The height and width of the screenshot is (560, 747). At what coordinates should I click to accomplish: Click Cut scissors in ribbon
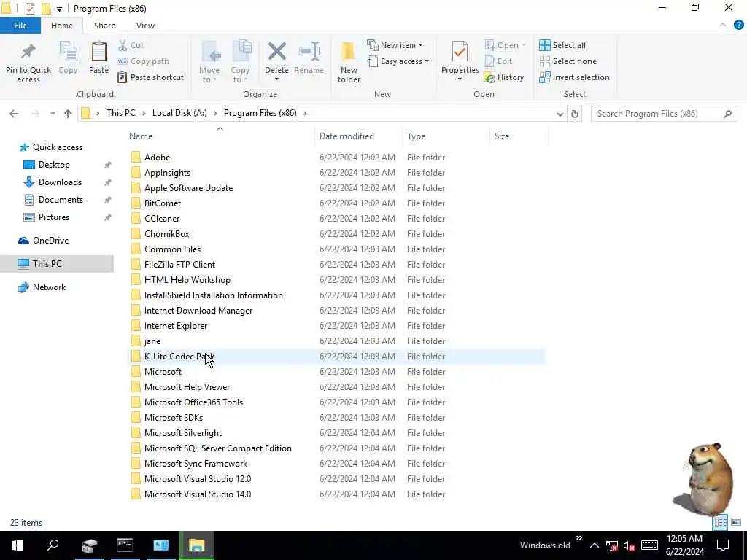point(131,45)
